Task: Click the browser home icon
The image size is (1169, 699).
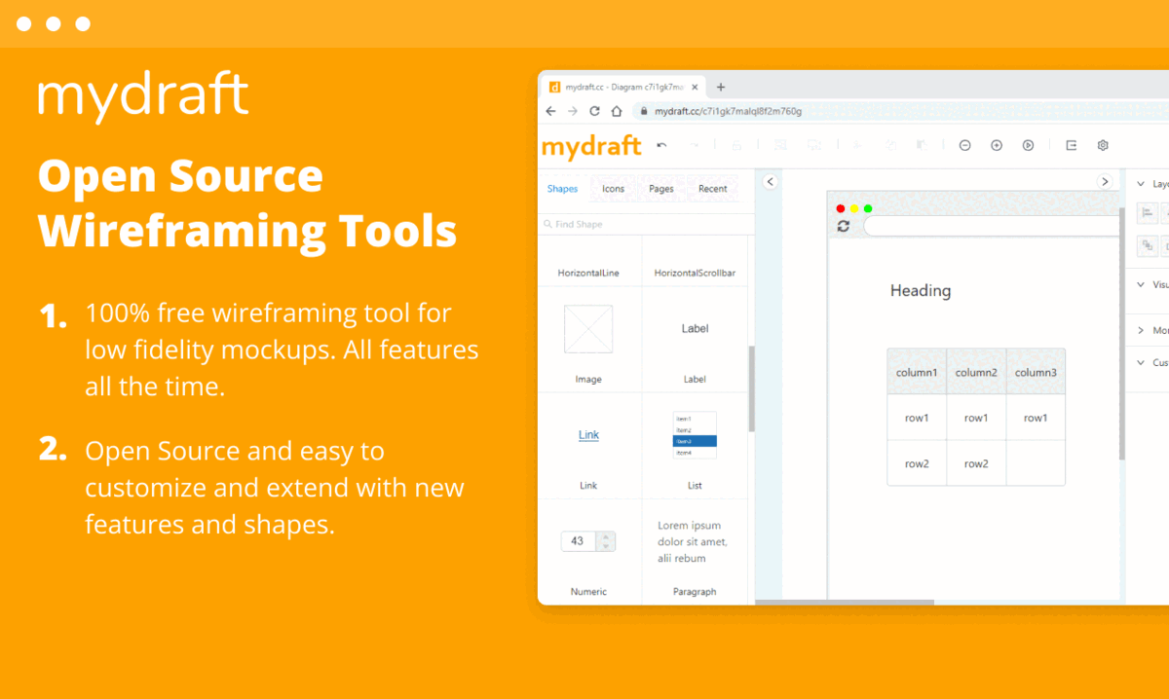Action: (616, 111)
